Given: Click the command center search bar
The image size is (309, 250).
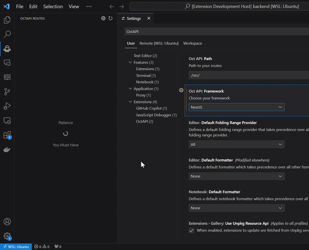Looking at the screenshot, I should tap(219, 7).
